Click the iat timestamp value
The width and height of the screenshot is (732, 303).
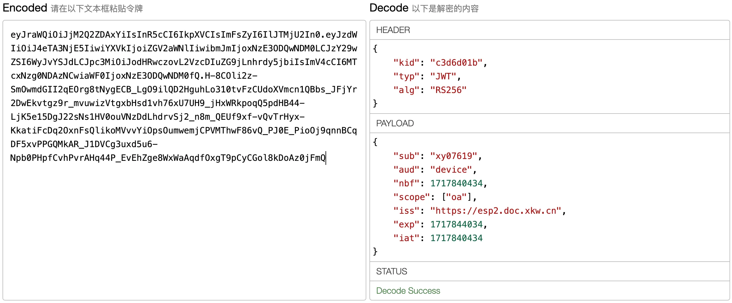(456, 238)
